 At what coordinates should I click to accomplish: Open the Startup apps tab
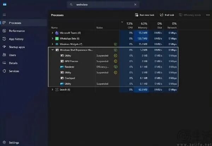pos(17,47)
